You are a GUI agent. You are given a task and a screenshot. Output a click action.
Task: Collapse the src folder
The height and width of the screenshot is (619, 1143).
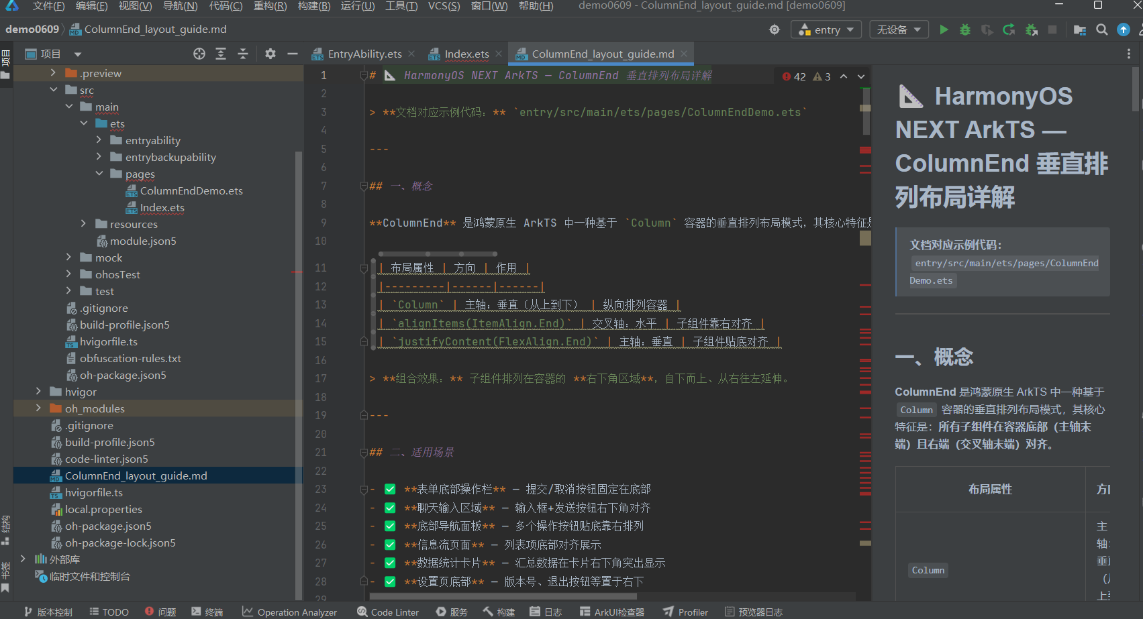(53, 89)
